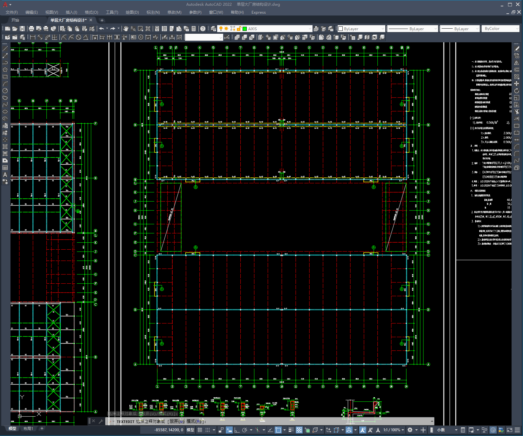Click the Diameter dimension tool
This screenshot has width=523, height=436.
[x=79, y=37]
